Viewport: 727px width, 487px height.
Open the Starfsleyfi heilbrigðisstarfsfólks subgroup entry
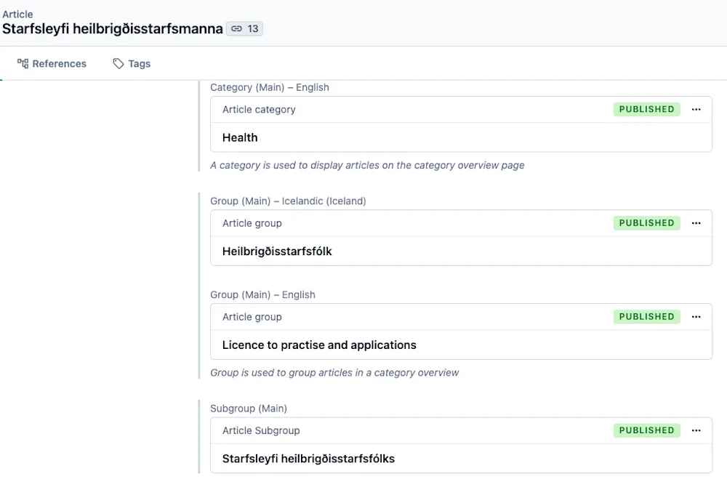point(308,459)
